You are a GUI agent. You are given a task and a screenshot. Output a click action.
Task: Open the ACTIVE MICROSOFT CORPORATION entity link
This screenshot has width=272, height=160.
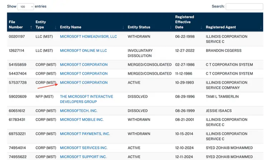(x=84, y=83)
